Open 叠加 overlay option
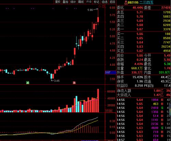Screen dimensions: 171x141 tap(65, 2)
